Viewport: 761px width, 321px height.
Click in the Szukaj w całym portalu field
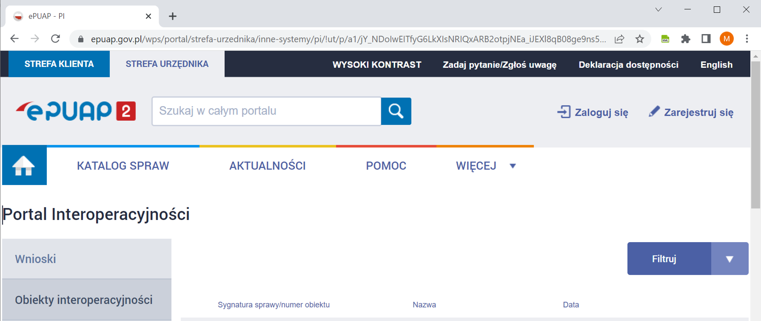[266, 111]
